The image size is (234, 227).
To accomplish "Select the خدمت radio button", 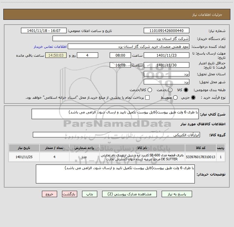I will point(170,90).
